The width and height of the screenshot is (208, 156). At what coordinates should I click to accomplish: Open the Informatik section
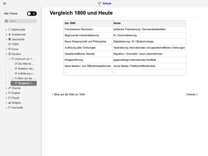coord(17,107)
